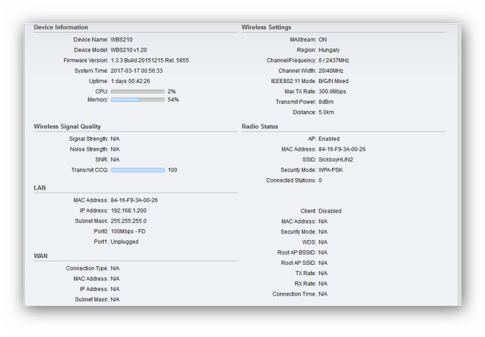
Task: Click the Port0 value 100Mbps - FD
Action: click(128, 232)
